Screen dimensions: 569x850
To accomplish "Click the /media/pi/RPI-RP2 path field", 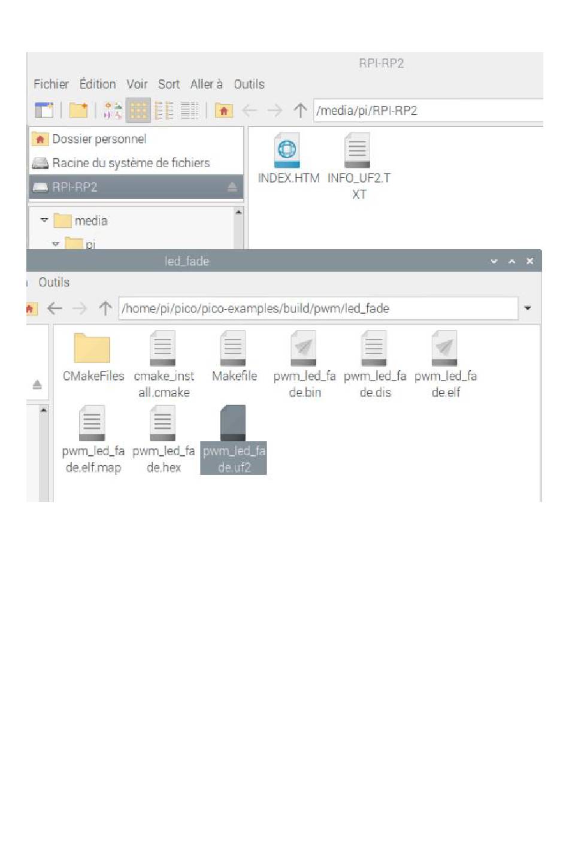I will coord(428,110).
